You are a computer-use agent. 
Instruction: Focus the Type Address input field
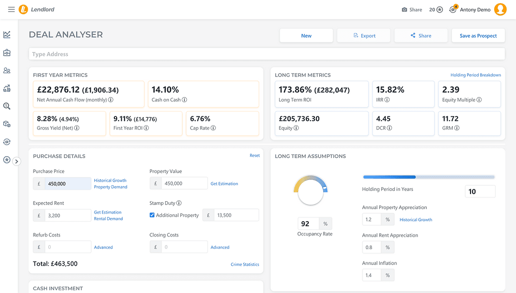click(x=267, y=54)
